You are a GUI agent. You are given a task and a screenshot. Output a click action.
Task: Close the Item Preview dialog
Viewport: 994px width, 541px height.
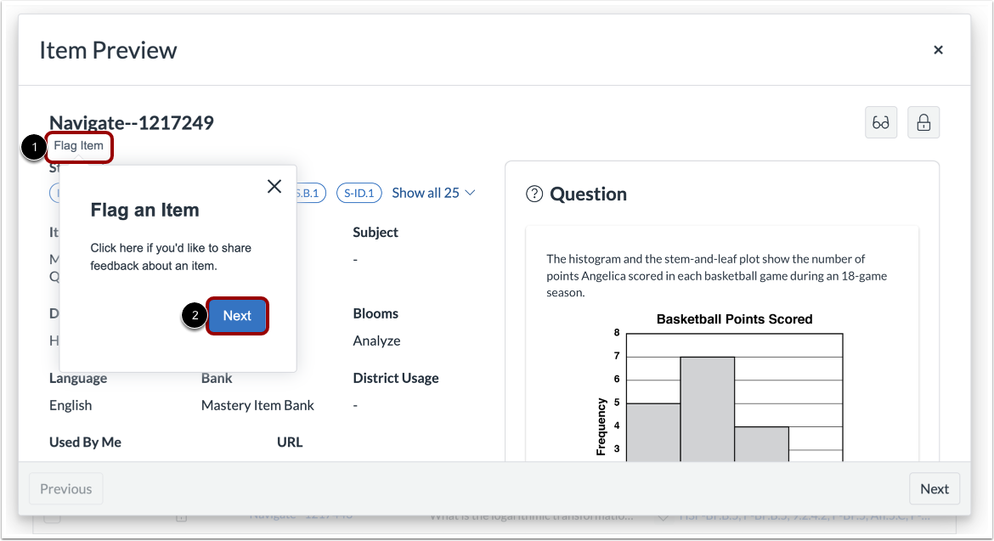(x=938, y=50)
